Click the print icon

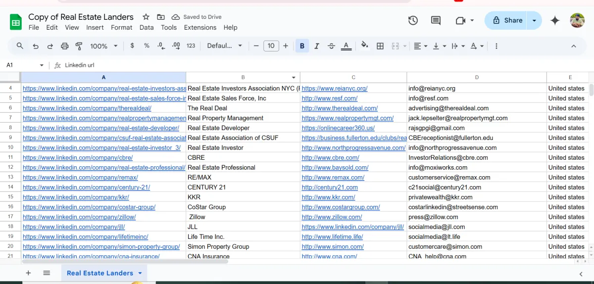pyautogui.click(x=64, y=46)
